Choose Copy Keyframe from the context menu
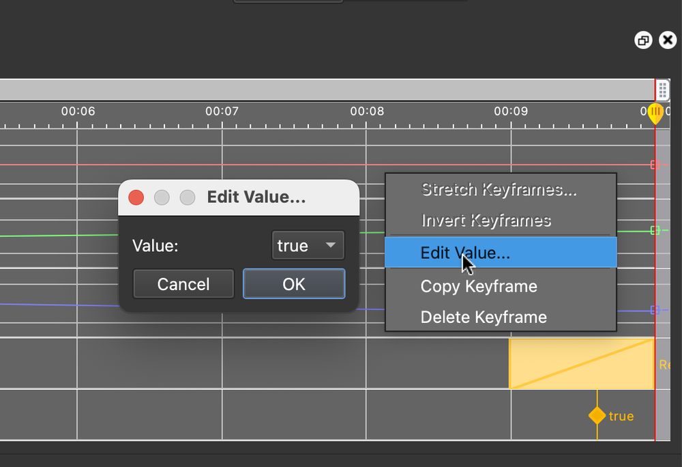The width and height of the screenshot is (682, 467). 479,286
